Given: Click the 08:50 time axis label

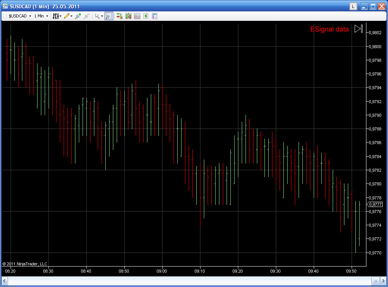Looking at the screenshot, I should point(124,271).
